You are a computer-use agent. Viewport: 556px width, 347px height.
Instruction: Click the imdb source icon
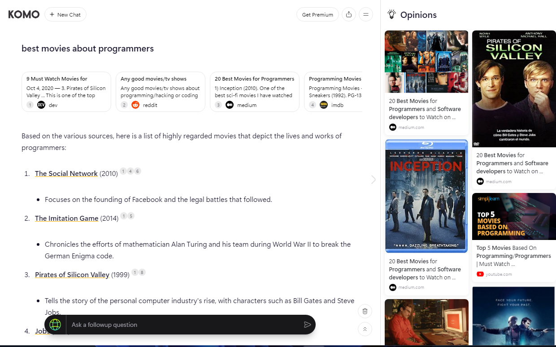(324, 105)
